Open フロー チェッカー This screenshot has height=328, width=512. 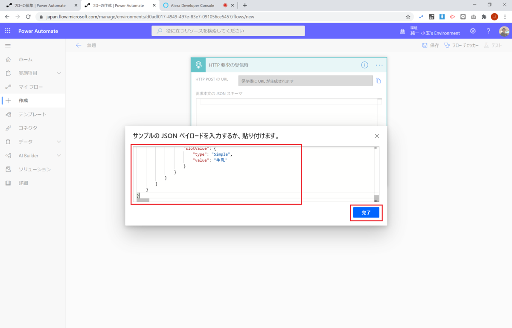[461, 45]
